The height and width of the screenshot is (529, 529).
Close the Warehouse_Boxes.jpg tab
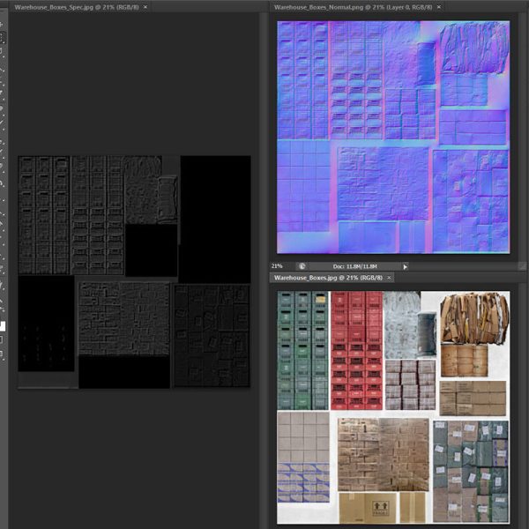tap(389, 278)
